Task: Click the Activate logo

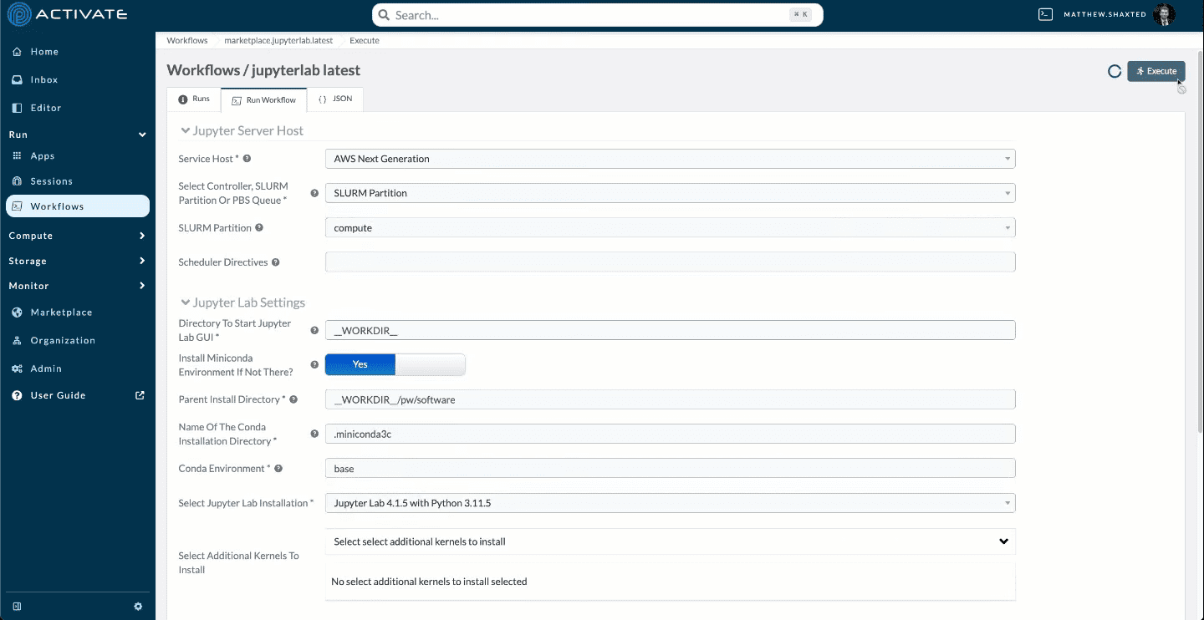Action: pos(67,14)
